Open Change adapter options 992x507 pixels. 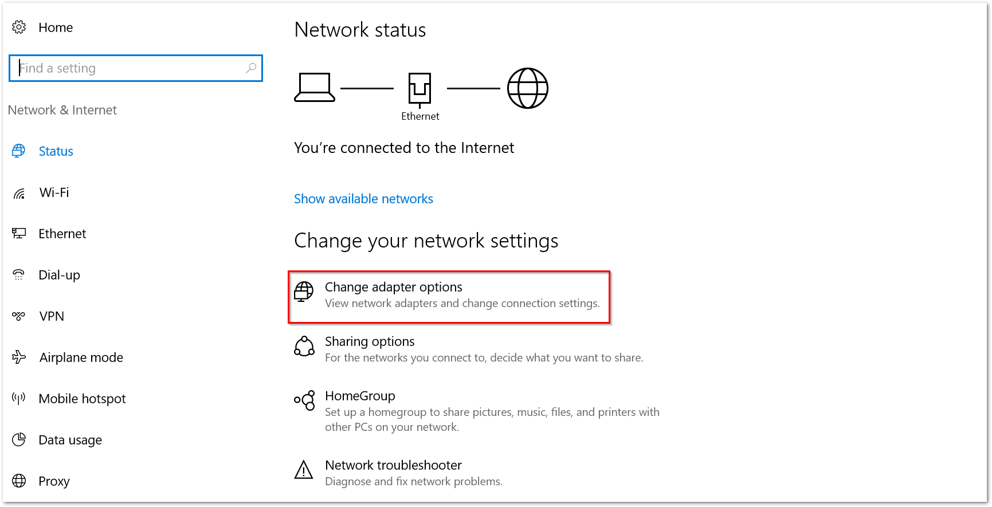pyautogui.click(x=393, y=287)
